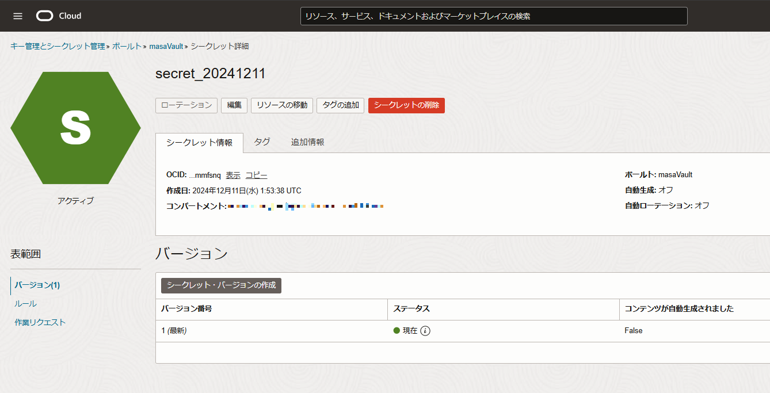770x393 pixels.
Task: Click the False value cell
Action: [x=634, y=331]
